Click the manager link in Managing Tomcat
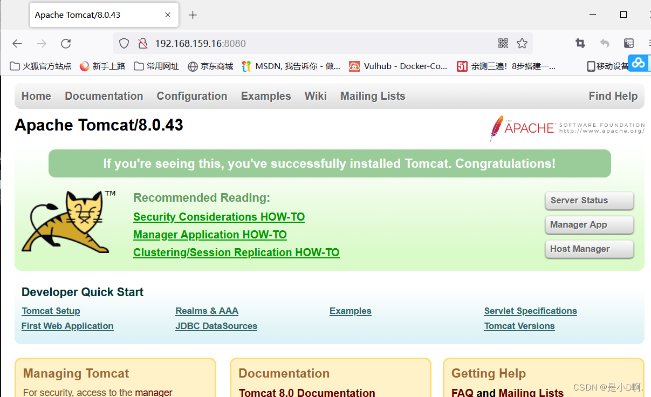Image resolution: width=651 pixels, height=397 pixels. click(x=154, y=393)
